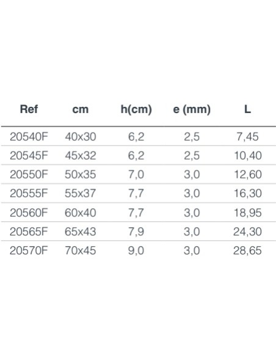Click the h(cm) column header
The width and height of the screenshot is (276, 357).
click(136, 109)
